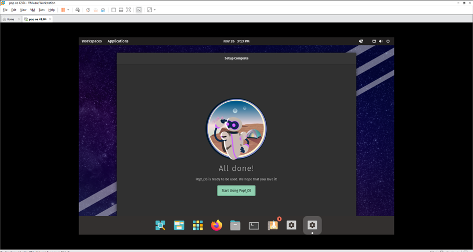Screen dimensions: 473x252
Task: Expand the pause VM dropdown arrow
Action: pyautogui.click(x=68, y=10)
